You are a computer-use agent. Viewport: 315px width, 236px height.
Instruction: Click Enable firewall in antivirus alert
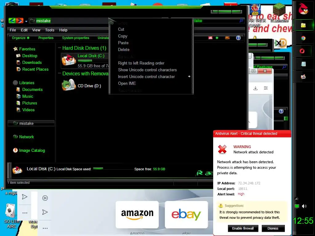(x=243, y=228)
